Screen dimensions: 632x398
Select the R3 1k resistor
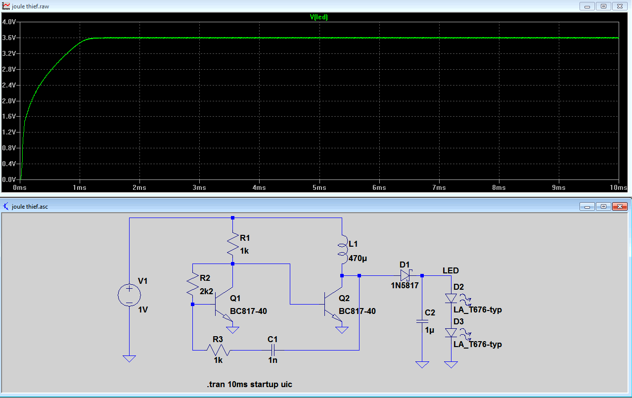pos(218,350)
